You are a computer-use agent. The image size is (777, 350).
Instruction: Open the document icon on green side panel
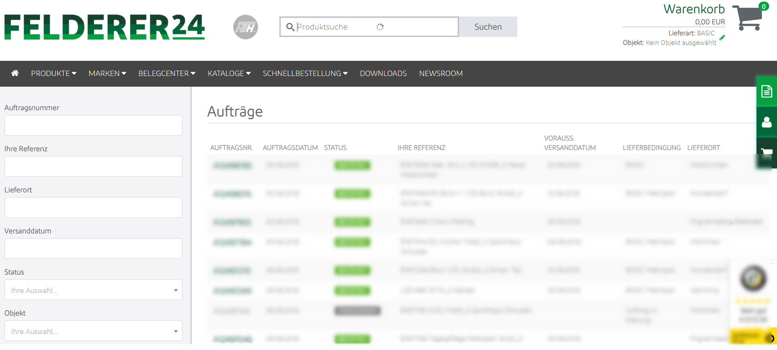click(x=767, y=91)
